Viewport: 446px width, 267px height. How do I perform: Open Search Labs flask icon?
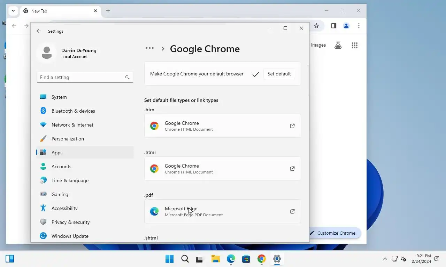338,45
